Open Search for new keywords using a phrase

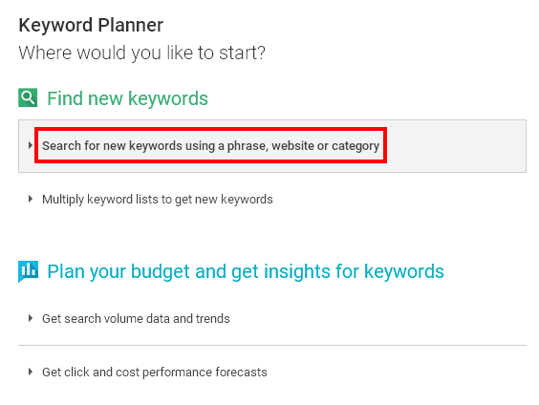coord(210,145)
